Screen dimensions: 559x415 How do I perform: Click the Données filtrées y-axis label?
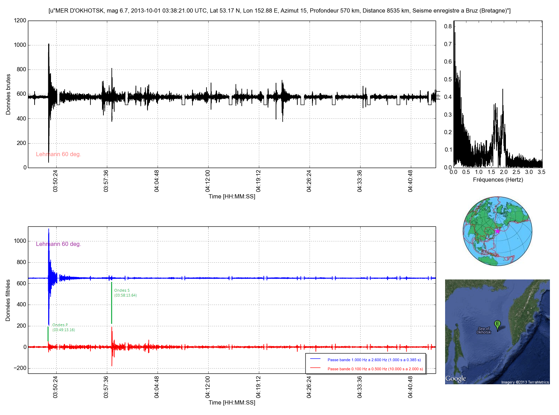(x=8, y=300)
